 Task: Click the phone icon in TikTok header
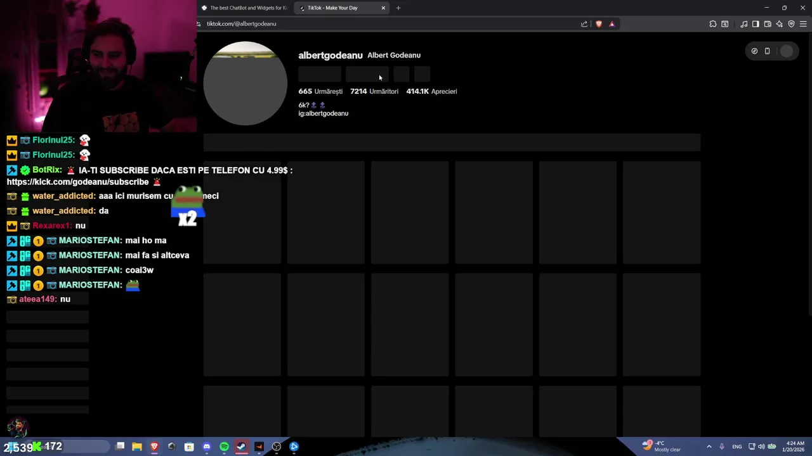click(767, 51)
